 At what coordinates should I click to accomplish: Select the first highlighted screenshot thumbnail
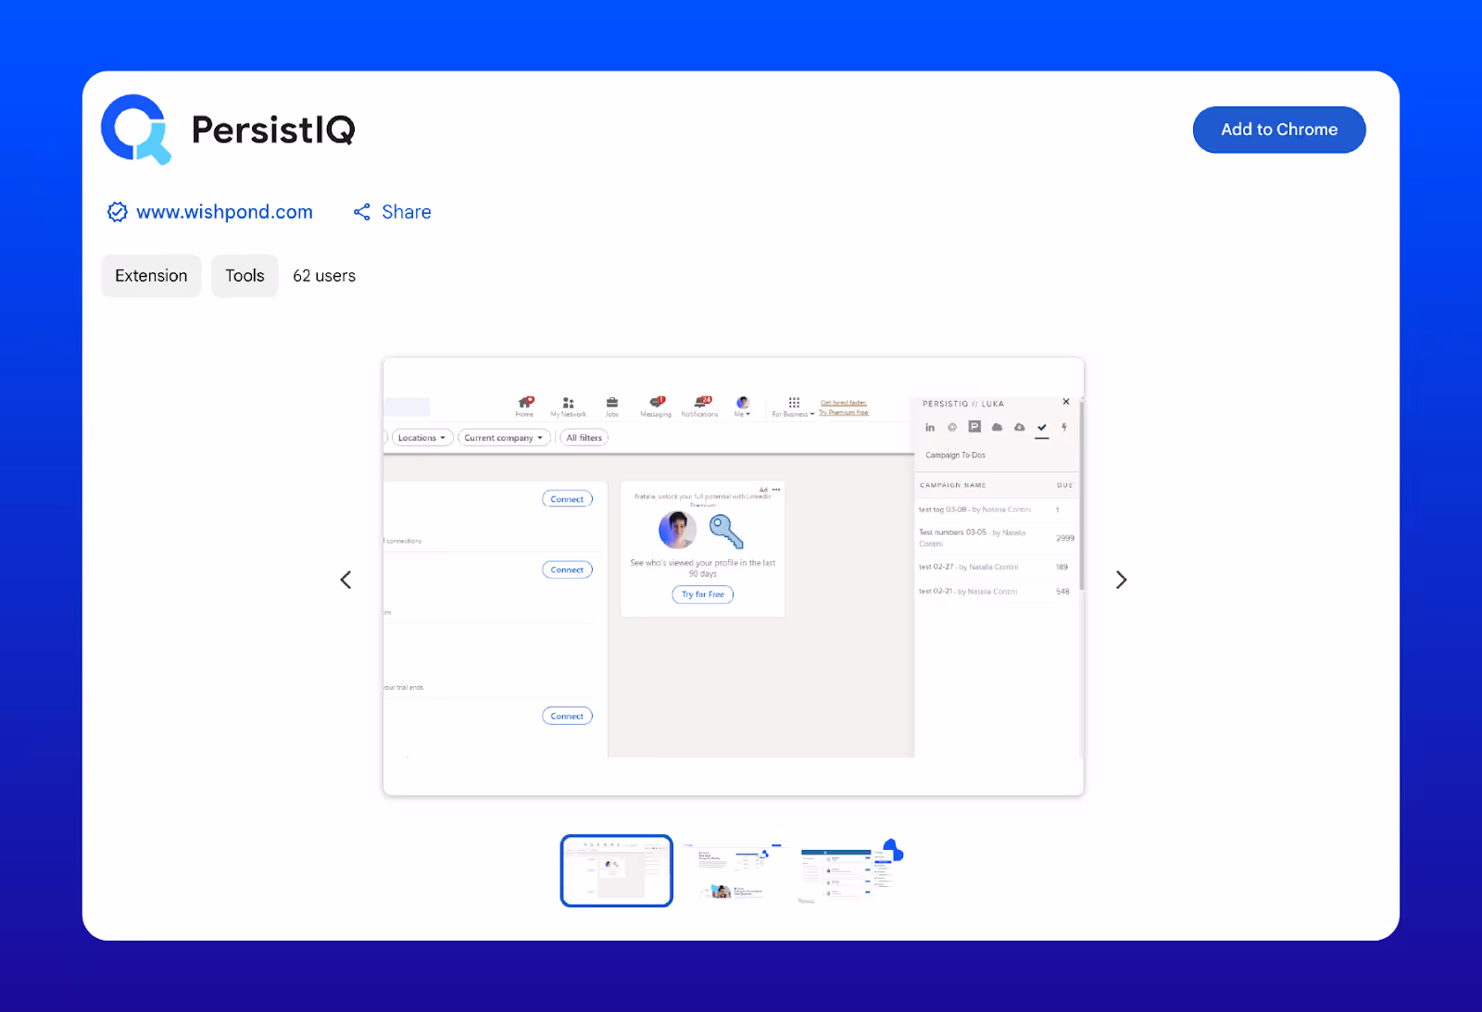(617, 870)
